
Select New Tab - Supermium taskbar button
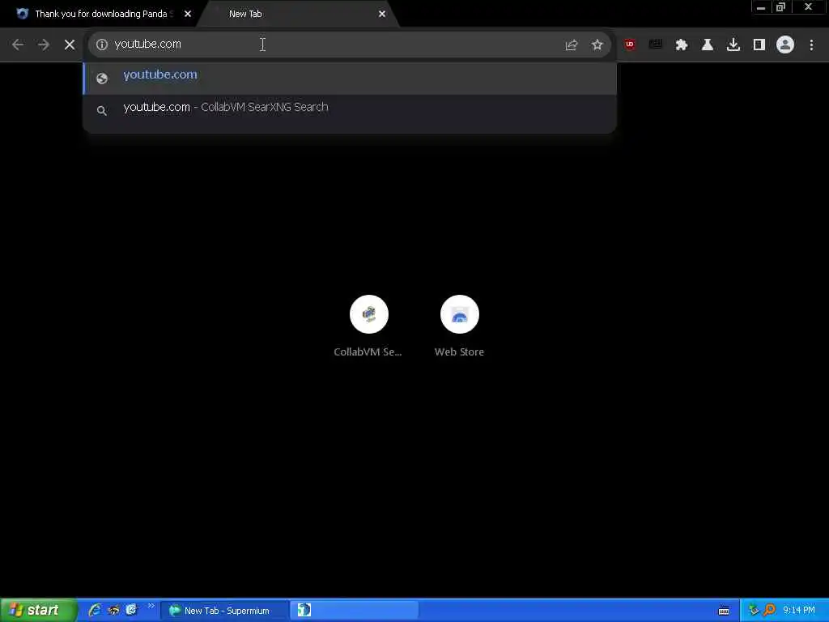(225, 611)
